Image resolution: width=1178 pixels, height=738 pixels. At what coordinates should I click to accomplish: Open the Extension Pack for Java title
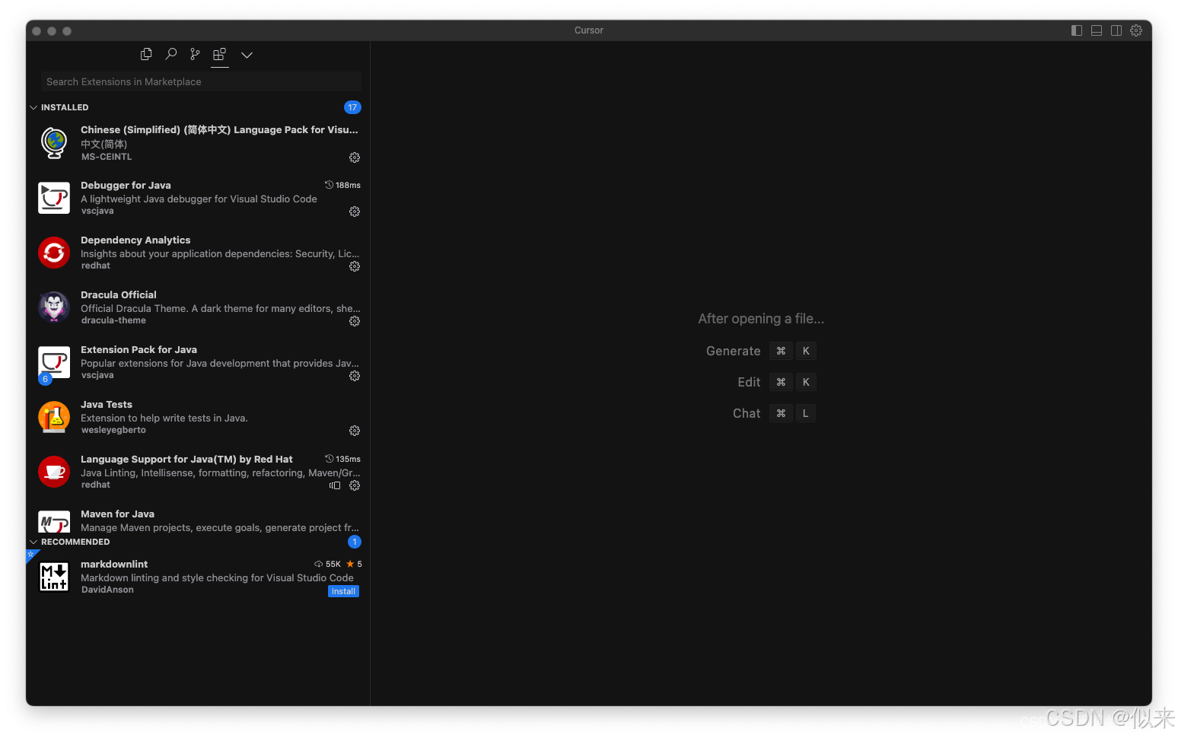[x=138, y=349]
